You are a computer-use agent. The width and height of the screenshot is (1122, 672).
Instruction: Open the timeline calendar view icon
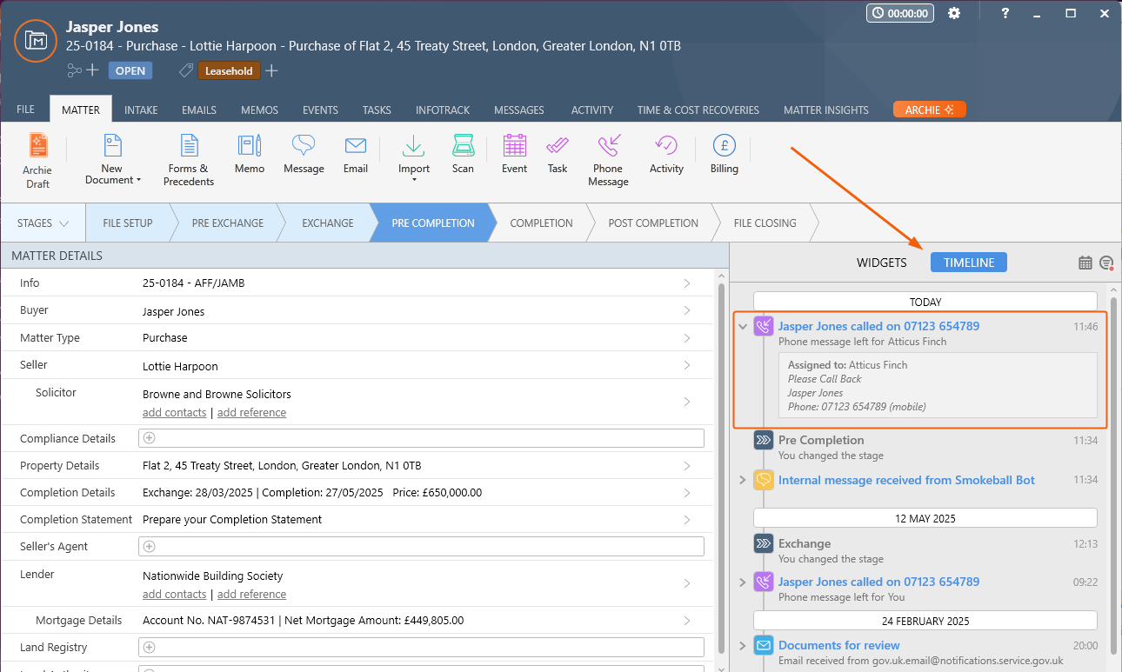coord(1085,263)
